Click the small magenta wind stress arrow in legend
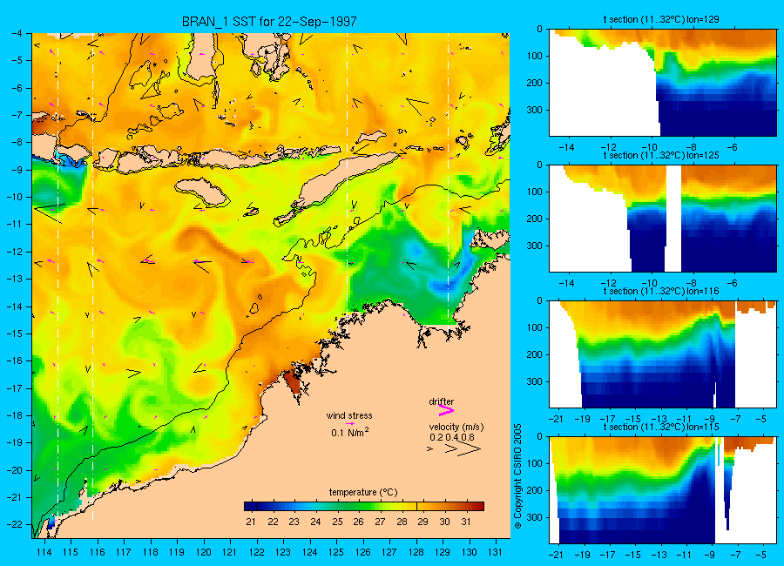The width and height of the screenshot is (784, 566). 350,423
